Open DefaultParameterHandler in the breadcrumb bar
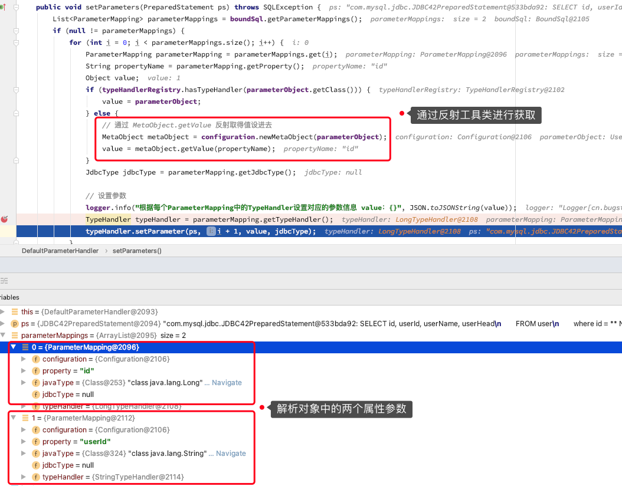Screen dimensions: 622x486 pos(60,251)
